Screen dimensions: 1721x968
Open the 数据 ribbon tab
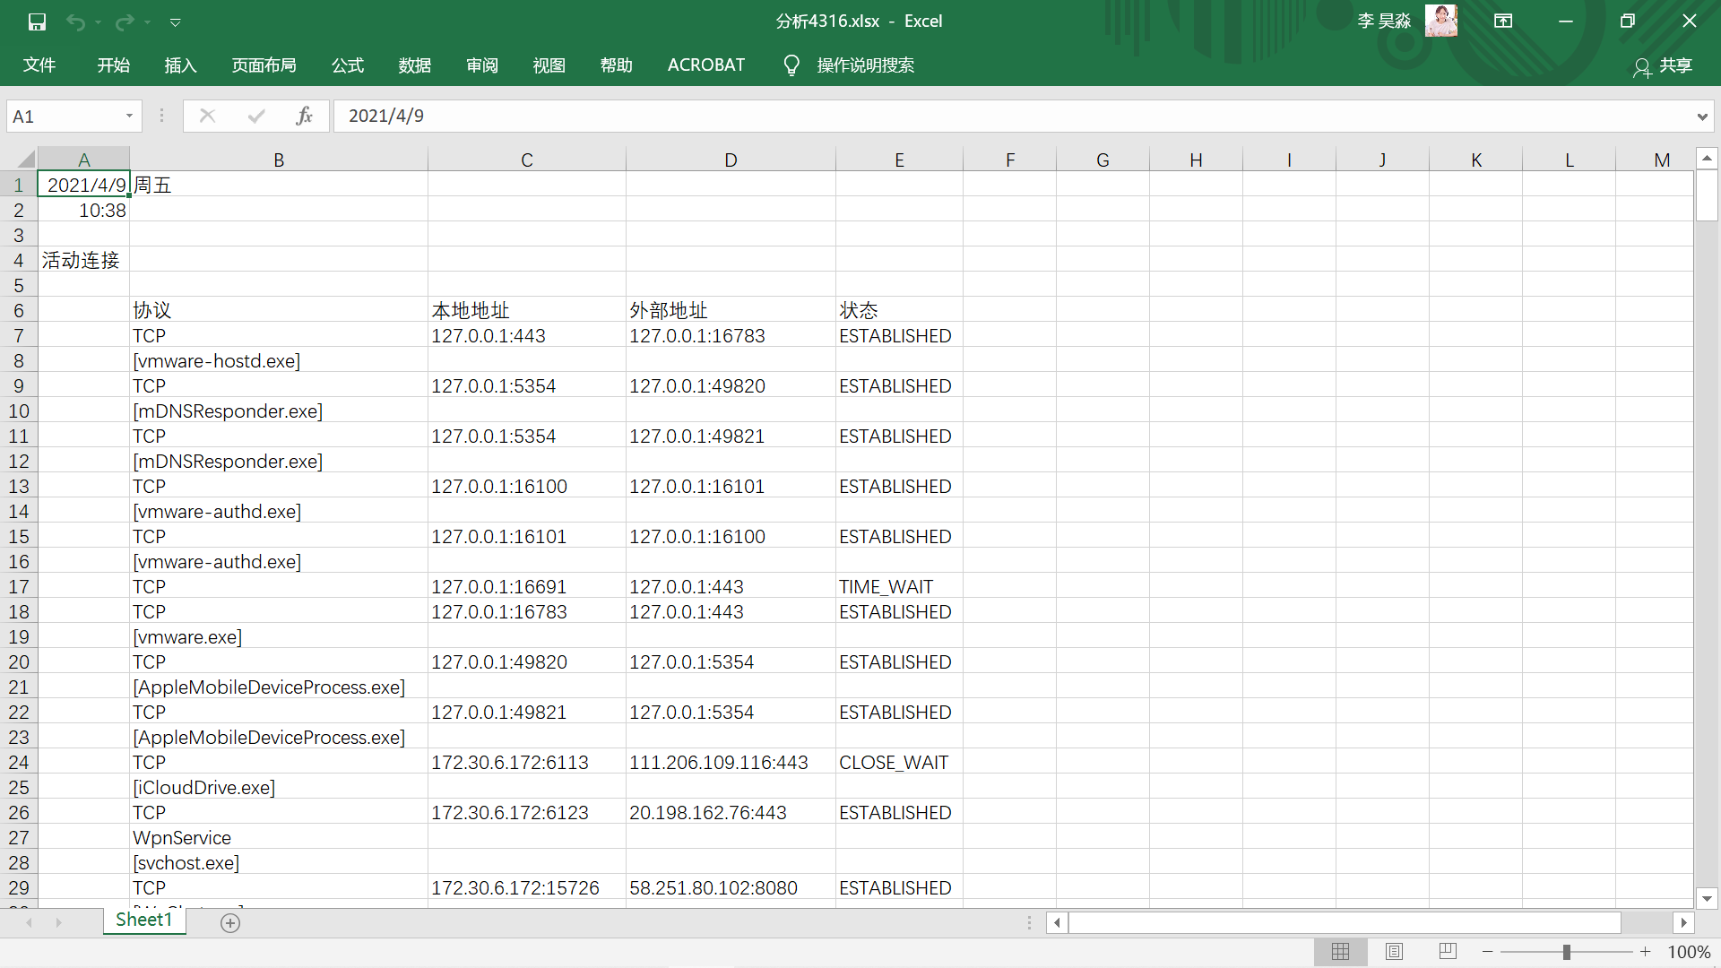click(415, 65)
